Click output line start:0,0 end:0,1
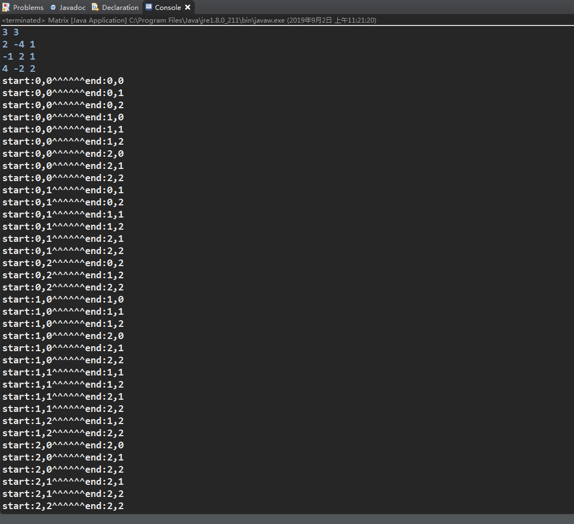Screen dimensions: 574x524 pyautogui.click(x=63, y=93)
